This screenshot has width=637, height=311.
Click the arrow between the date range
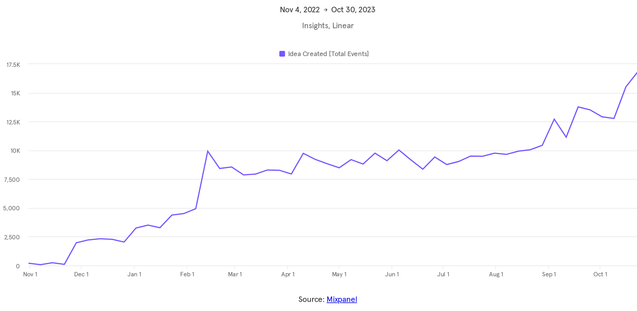325,10
